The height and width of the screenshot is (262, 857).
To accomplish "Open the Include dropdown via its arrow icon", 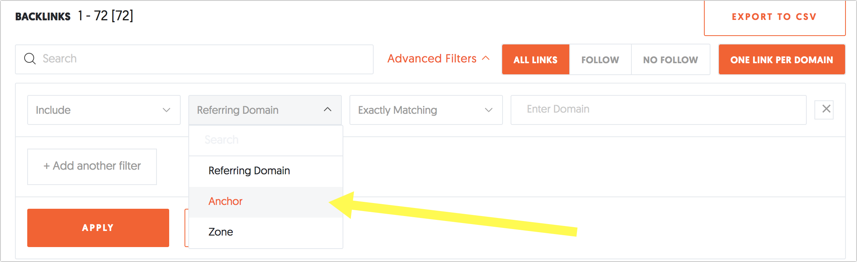I will [166, 110].
